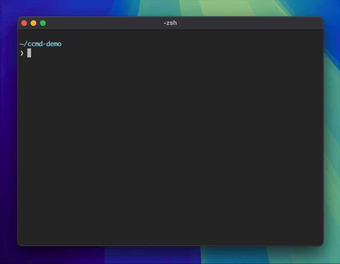This screenshot has height=264, width=340.
Task: Click the ~/ccmd-demo path text
Action: click(40, 44)
